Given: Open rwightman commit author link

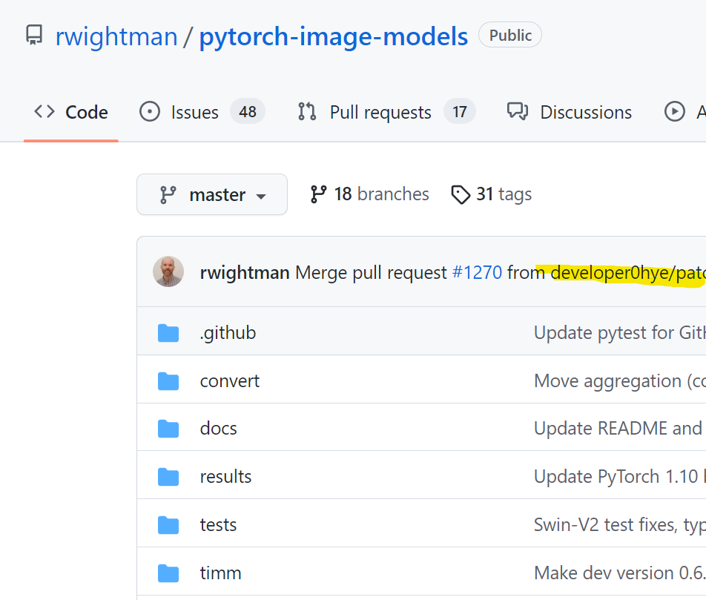Looking at the screenshot, I should pyautogui.click(x=245, y=273).
